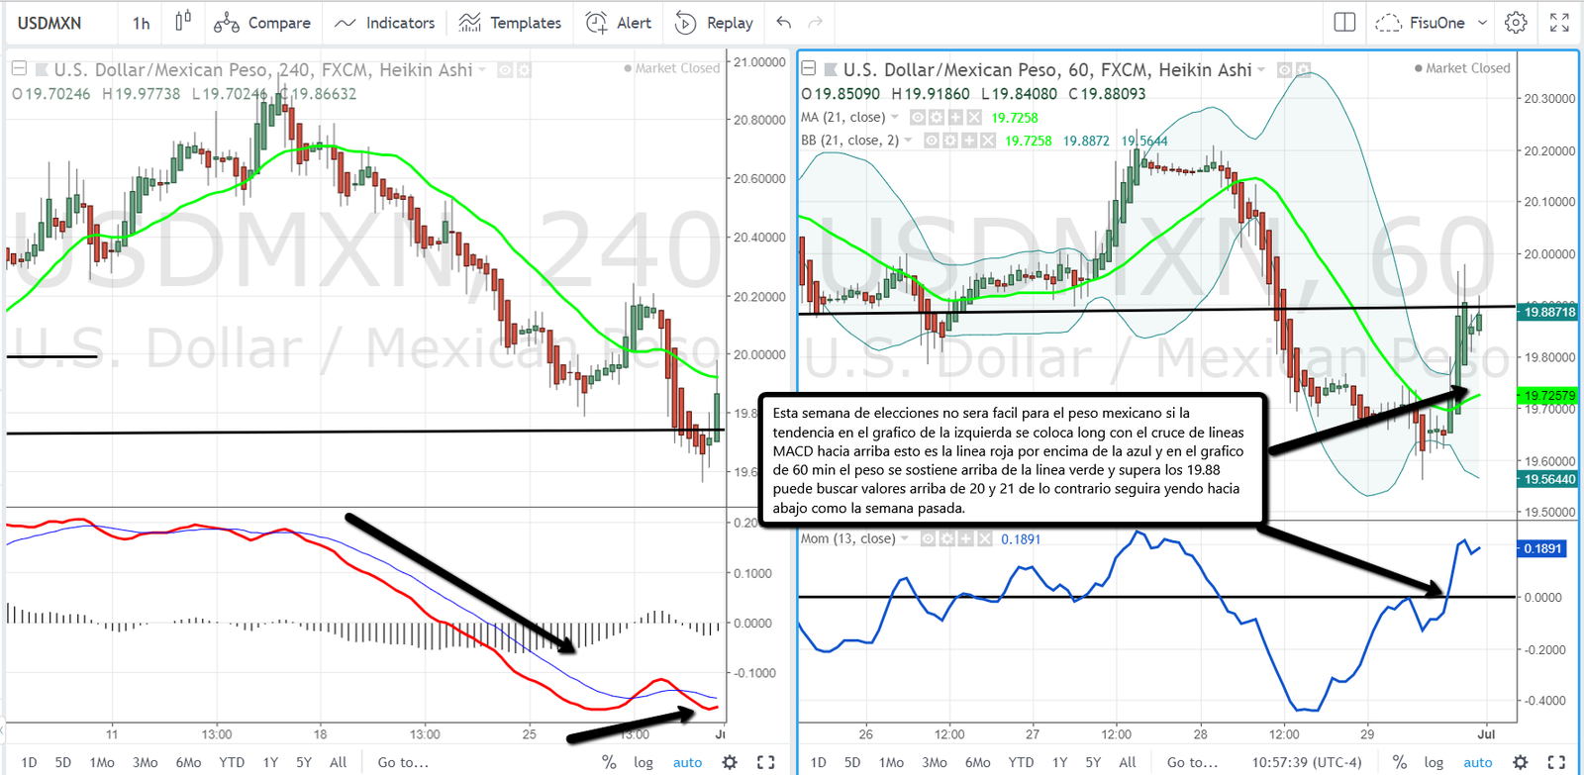The height and width of the screenshot is (775, 1584).
Task: Expand the FisuOne layout dropdown
Action: coord(1482,23)
